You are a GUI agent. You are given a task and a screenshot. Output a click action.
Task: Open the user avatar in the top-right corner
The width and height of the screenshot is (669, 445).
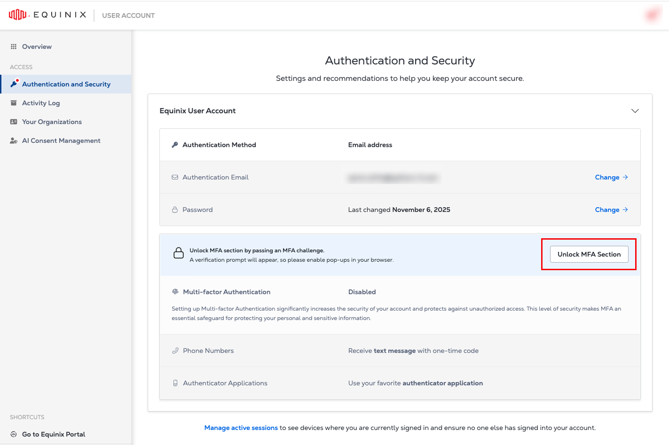click(653, 15)
